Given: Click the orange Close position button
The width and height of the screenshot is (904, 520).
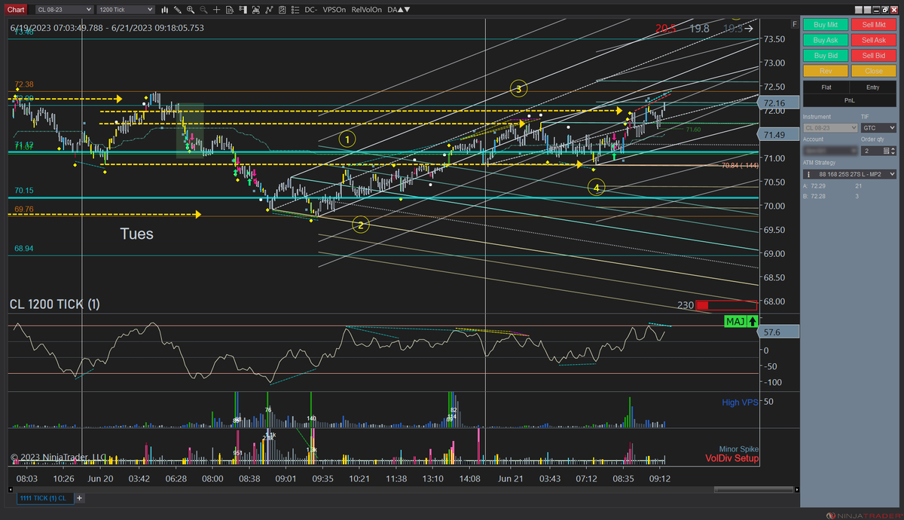Looking at the screenshot, I should pyautogui.click(x=874, y=71).
